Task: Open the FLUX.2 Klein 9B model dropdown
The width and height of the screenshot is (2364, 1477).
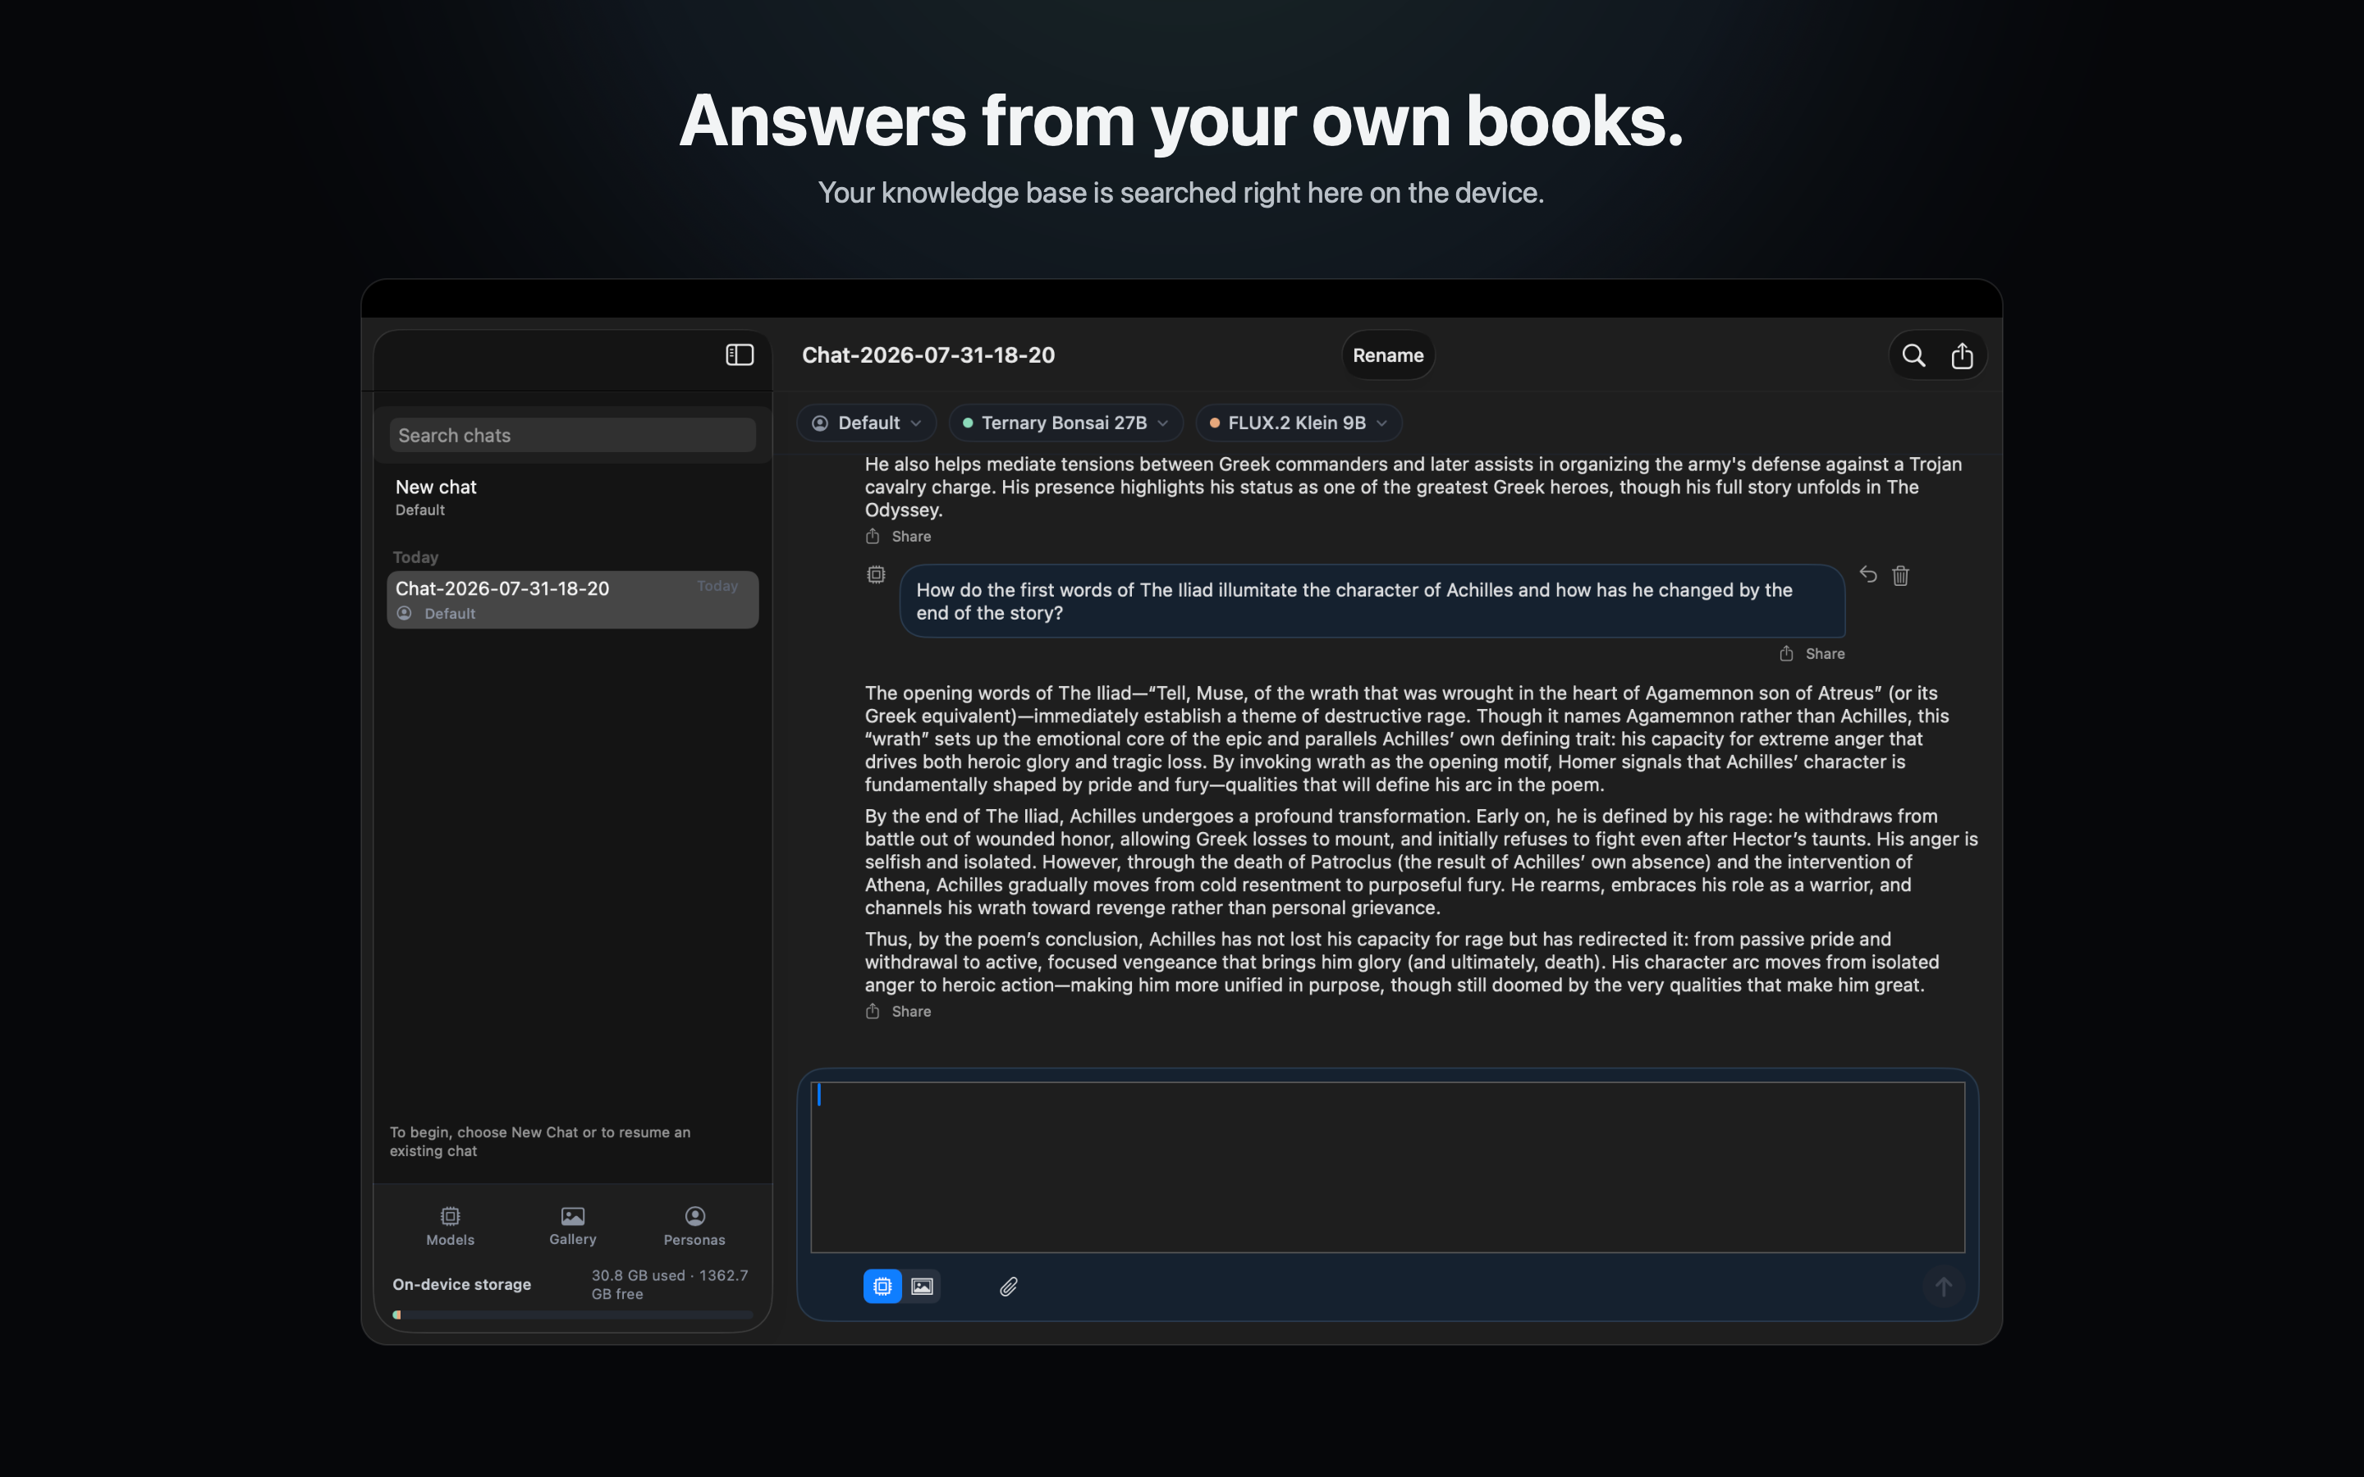Action: [x=1299, y=423]
